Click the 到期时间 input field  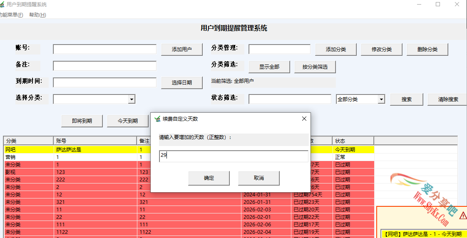(104, 82)
